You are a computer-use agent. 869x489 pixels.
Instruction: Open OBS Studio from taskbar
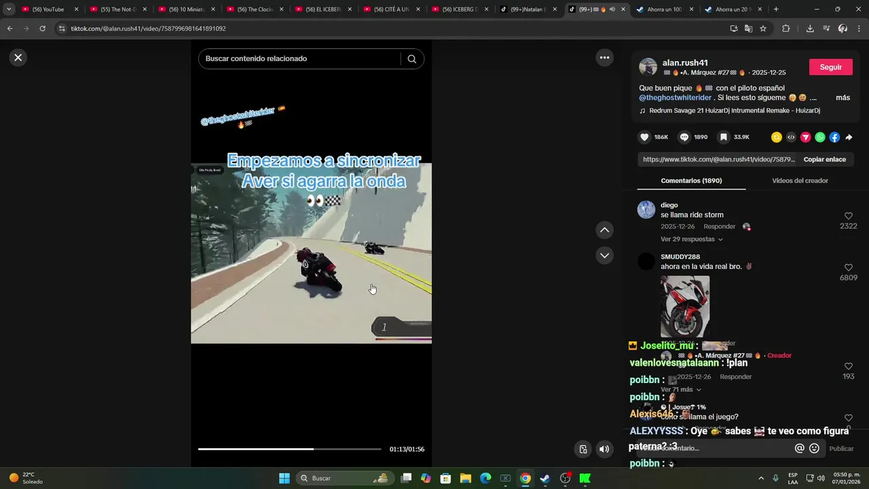(565, 478)
